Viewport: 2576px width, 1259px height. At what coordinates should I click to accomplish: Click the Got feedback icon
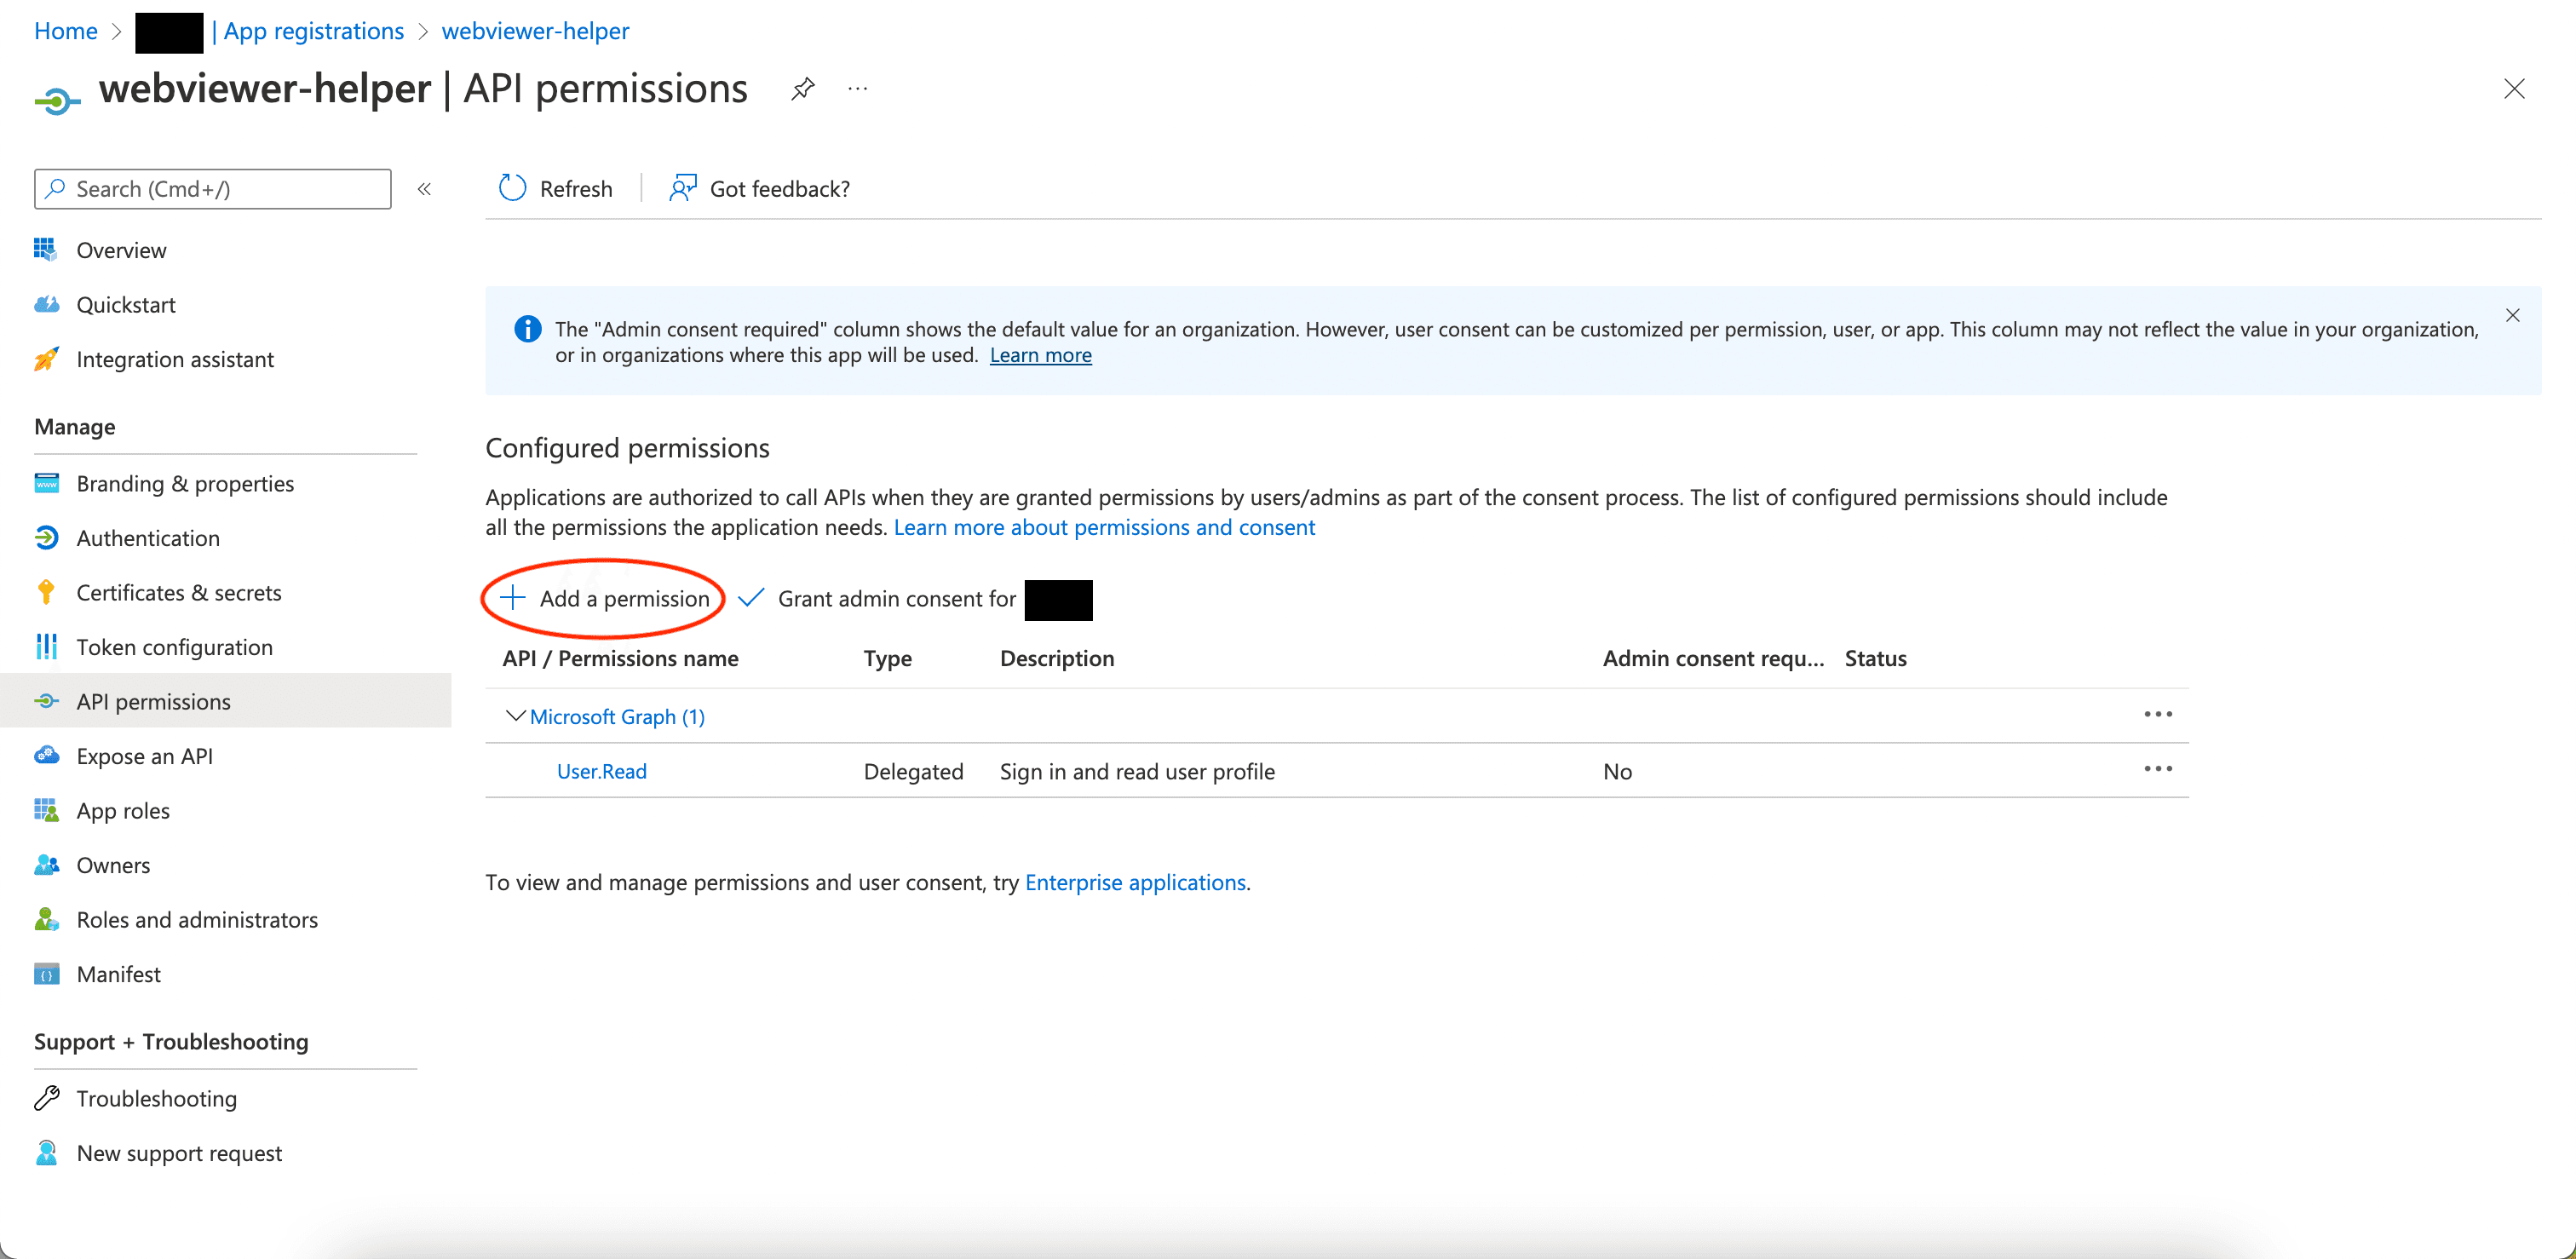point(683,188)
